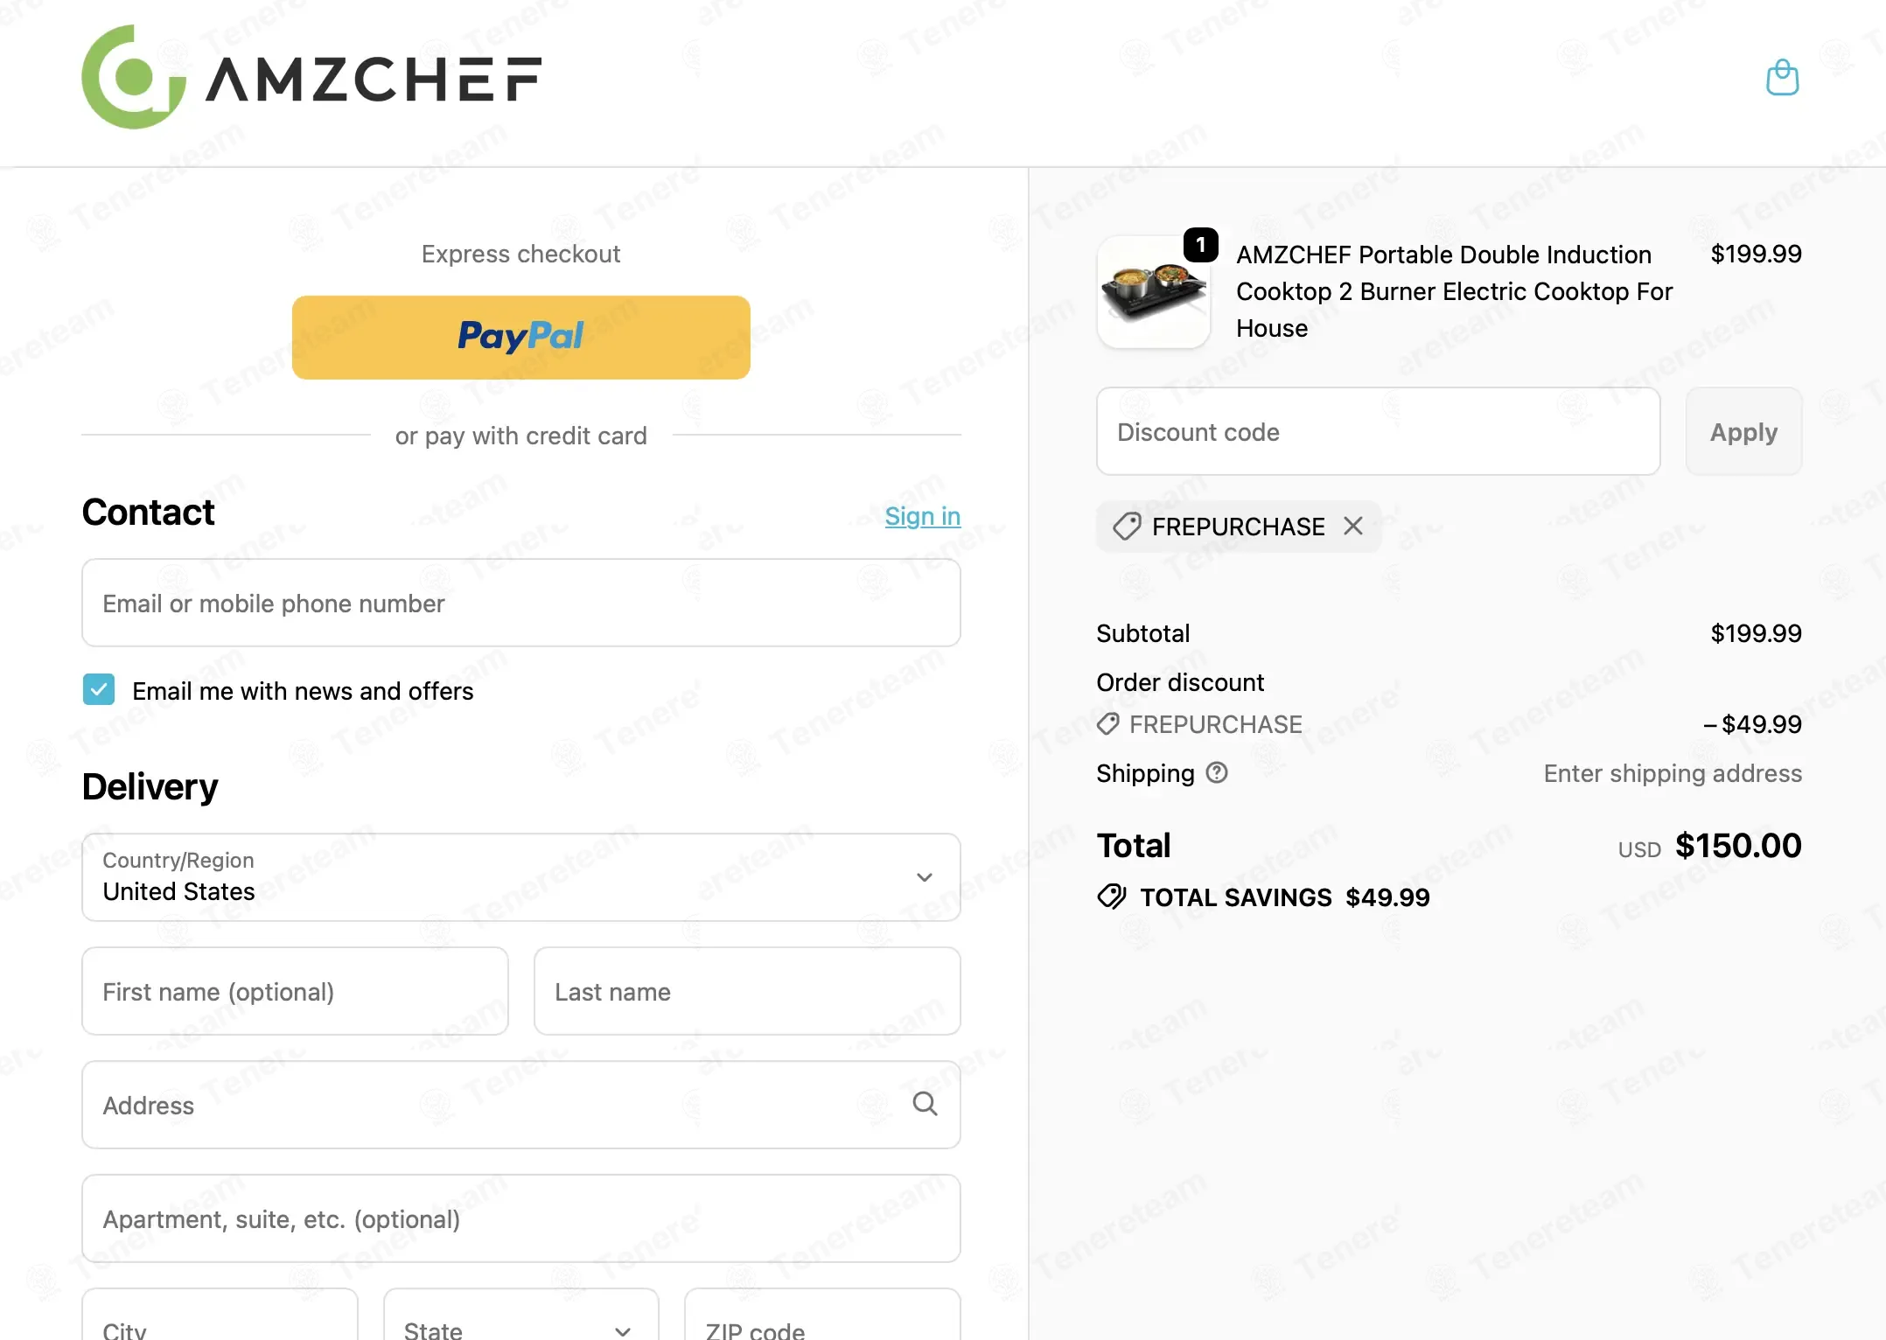The image size is (1886, 1340).
Task: Uncheck Email me with news and offers
Action: (99, 689)
